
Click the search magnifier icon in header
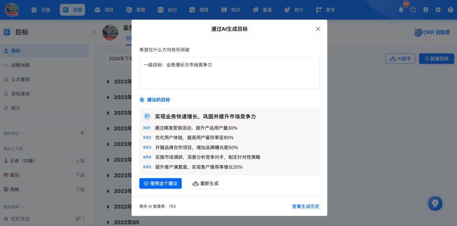pyautogui.click(x=413, y=10)
